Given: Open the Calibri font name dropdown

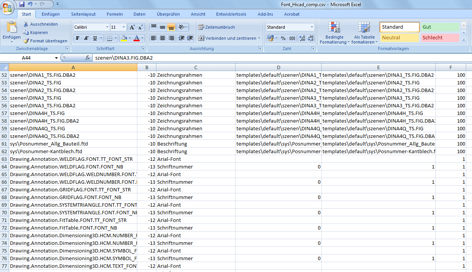Looking at the screenshot, I should pos(107,28).
